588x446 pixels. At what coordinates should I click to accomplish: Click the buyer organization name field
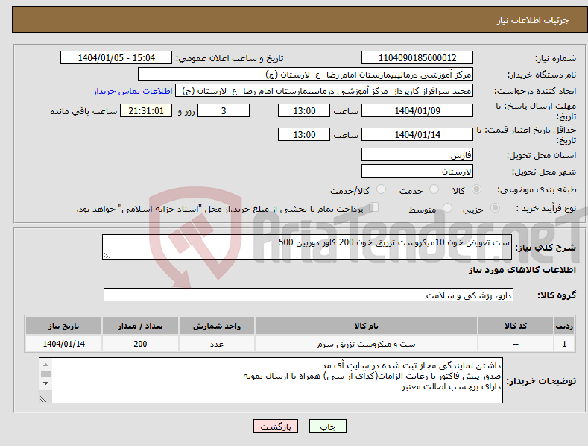[x=306, y=75]
